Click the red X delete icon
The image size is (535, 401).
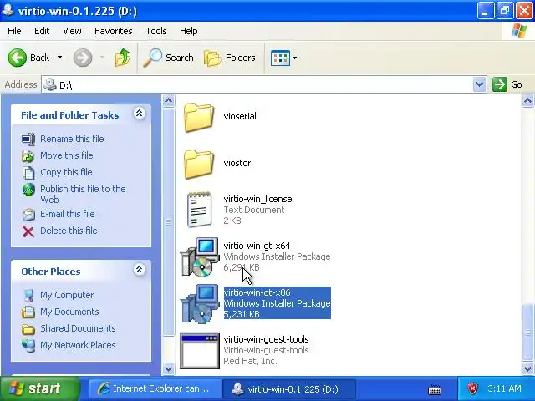(28, 231)
